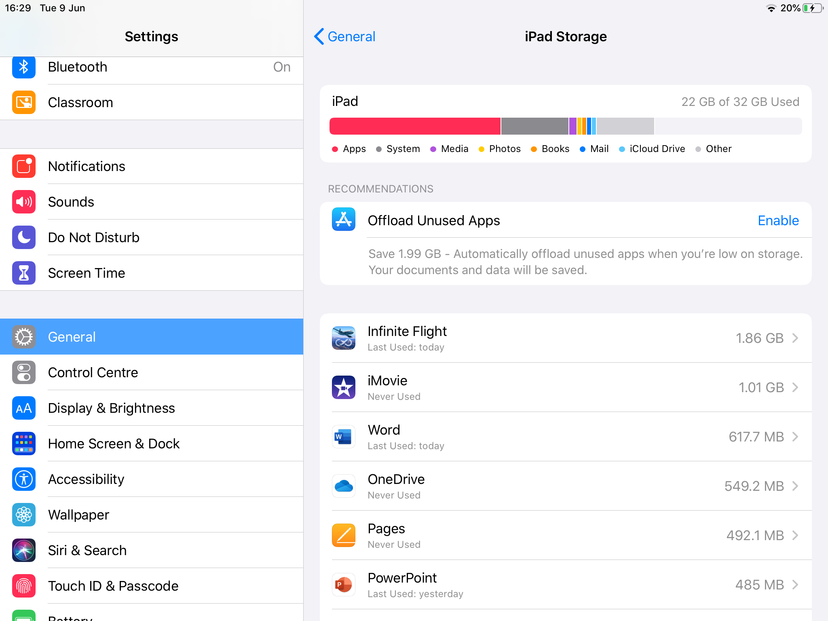Tap the Do Not Disturb moon icon
This screenshot has width=828, height=621.
pyautogui.click(x=23, y=237)
